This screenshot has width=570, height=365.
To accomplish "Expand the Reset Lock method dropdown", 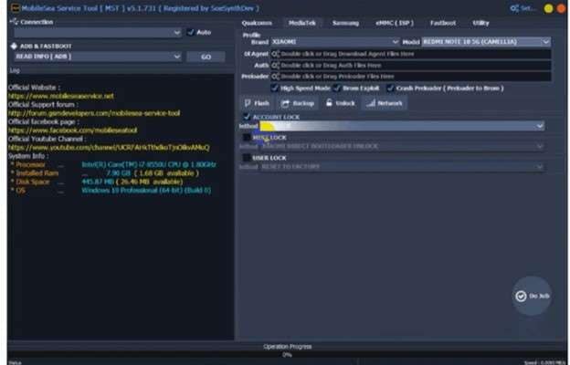I will [x=402, y=146].
